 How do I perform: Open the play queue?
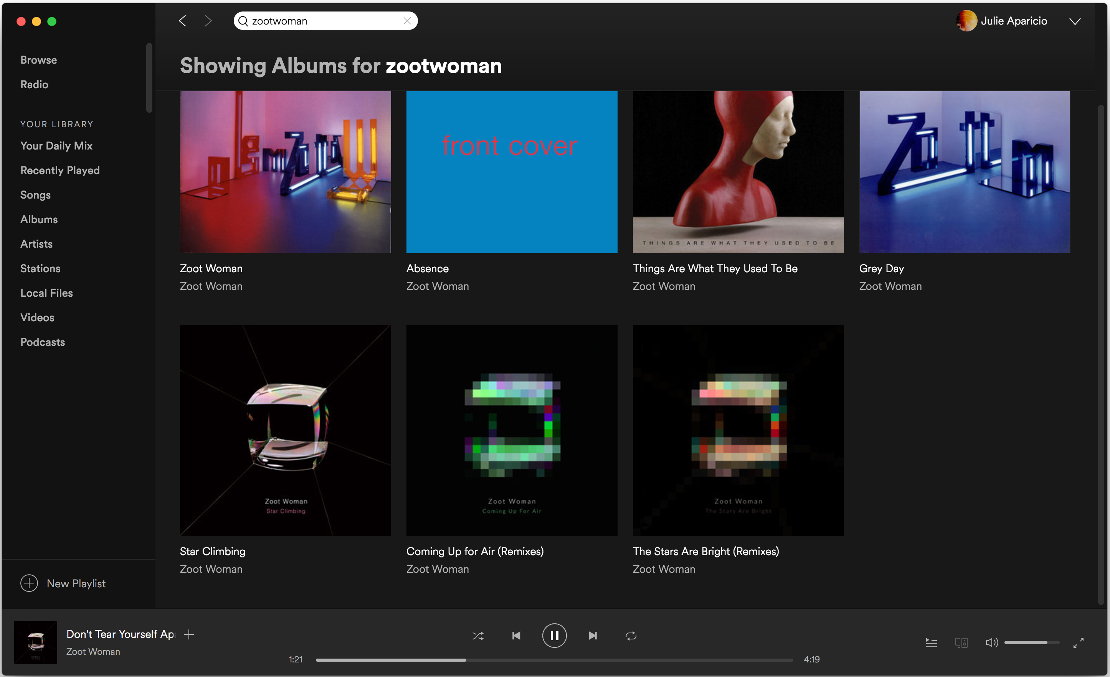point(931,643)
